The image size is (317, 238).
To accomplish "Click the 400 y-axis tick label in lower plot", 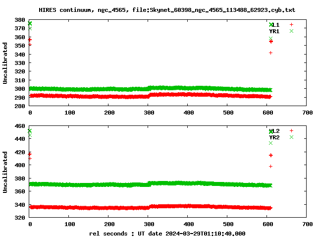I will tap(20, 165).
